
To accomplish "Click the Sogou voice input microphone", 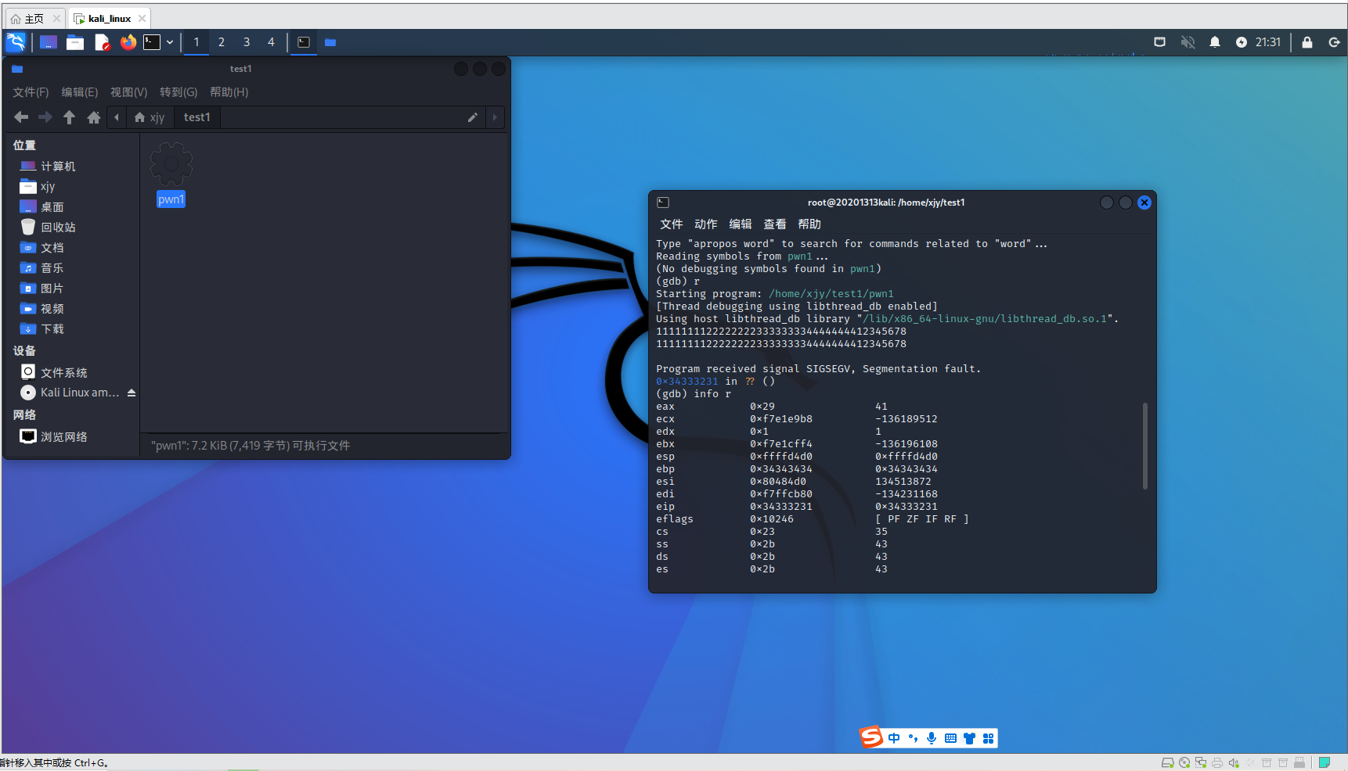I will point(932,738).
